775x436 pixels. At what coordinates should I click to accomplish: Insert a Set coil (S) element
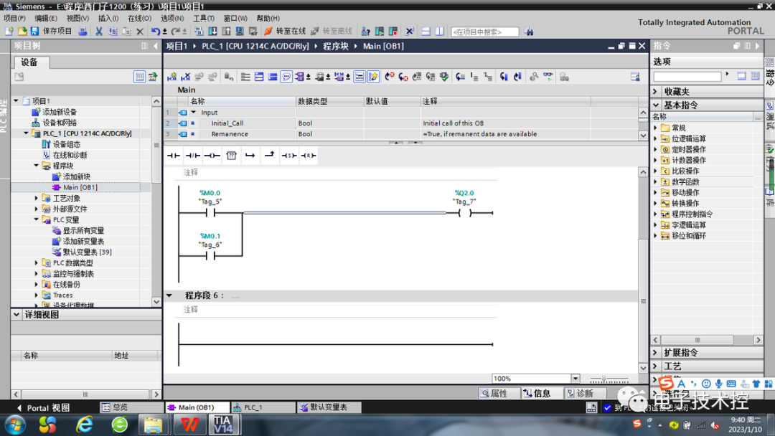tap(289, 156)
